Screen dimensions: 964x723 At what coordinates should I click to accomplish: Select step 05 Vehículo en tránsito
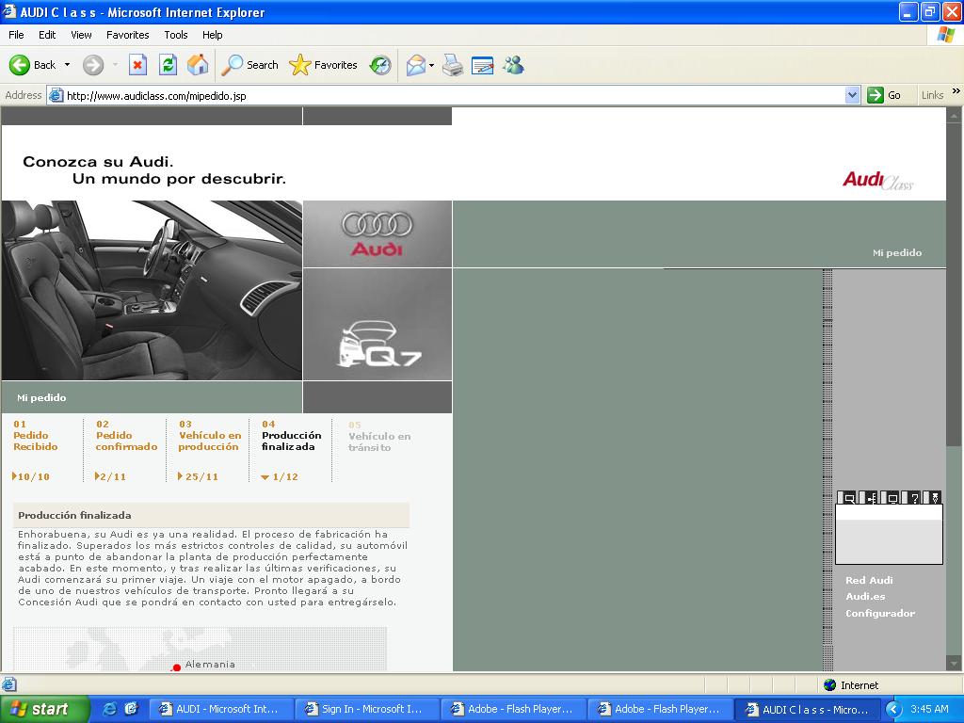click(x=378, y=436)
